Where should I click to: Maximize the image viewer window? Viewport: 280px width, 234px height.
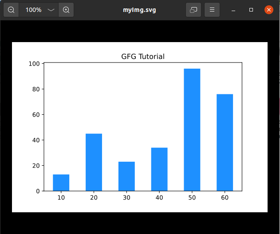point(251,10)
